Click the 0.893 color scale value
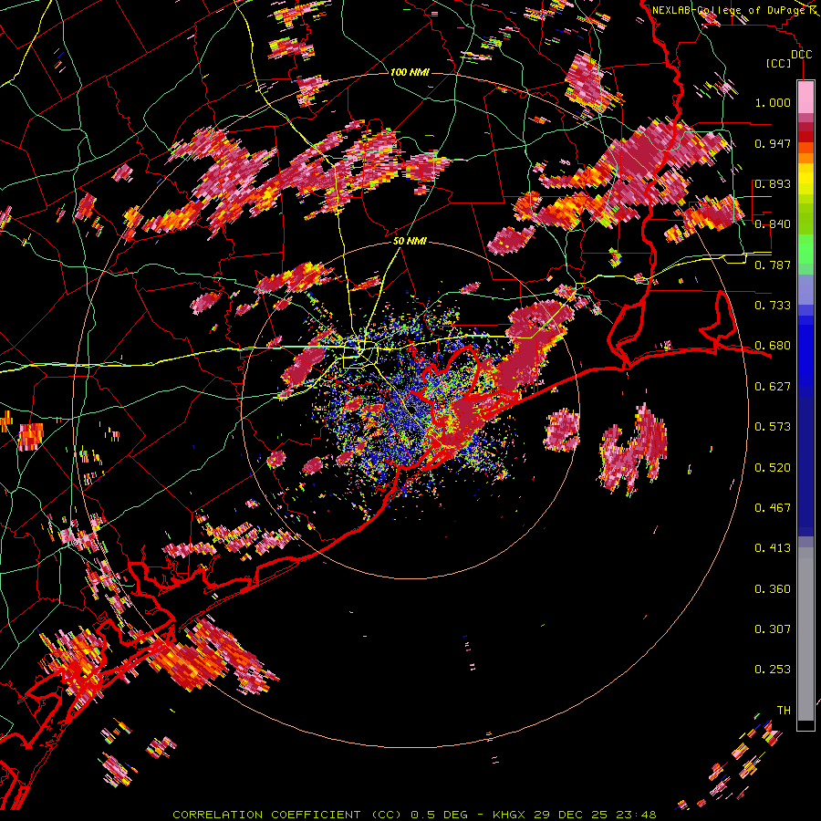Image resolution: width=821 pixels, height=821 pixels. (x=773, y=183)
